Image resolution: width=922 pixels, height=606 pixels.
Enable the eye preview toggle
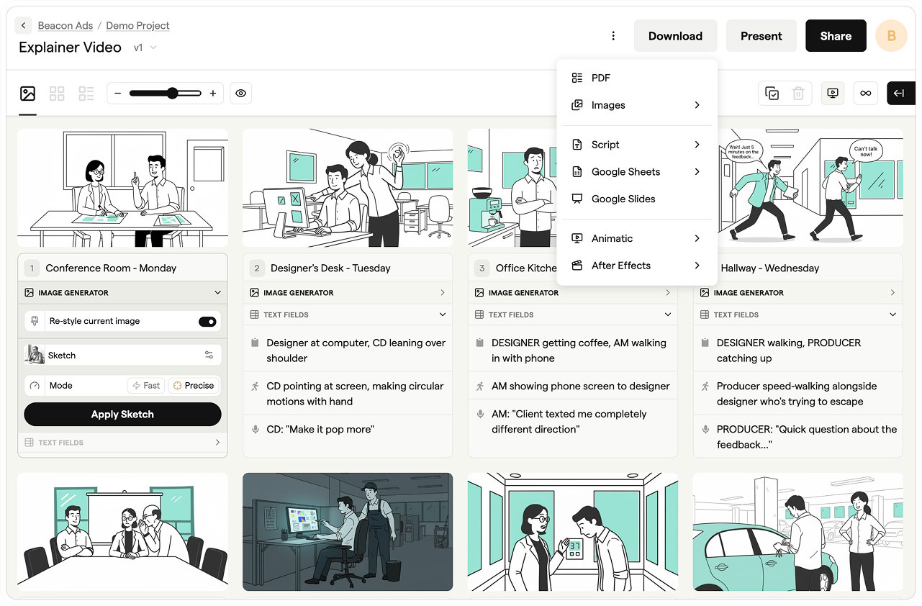coord(240,93)
